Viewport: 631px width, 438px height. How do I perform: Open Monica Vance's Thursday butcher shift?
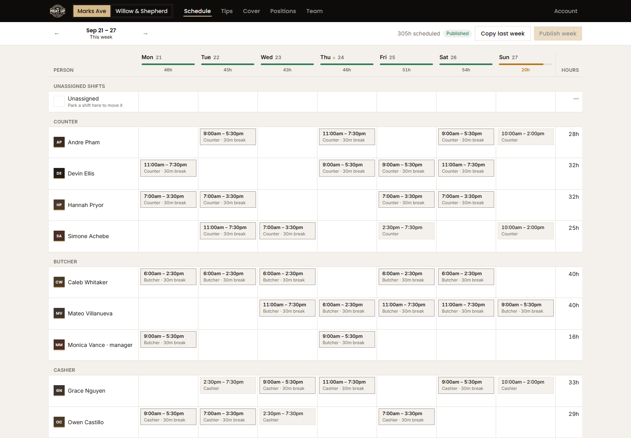pyautogui.click(x=347, y=339)
